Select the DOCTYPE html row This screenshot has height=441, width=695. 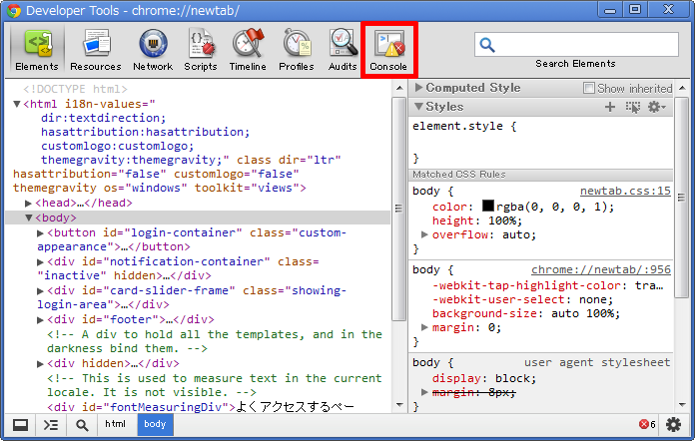click(x=75, y=89)
